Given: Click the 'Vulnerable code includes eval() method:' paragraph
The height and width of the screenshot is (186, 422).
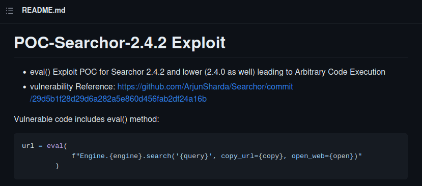Looking at the screenshot, I should (x=87, y=119).
